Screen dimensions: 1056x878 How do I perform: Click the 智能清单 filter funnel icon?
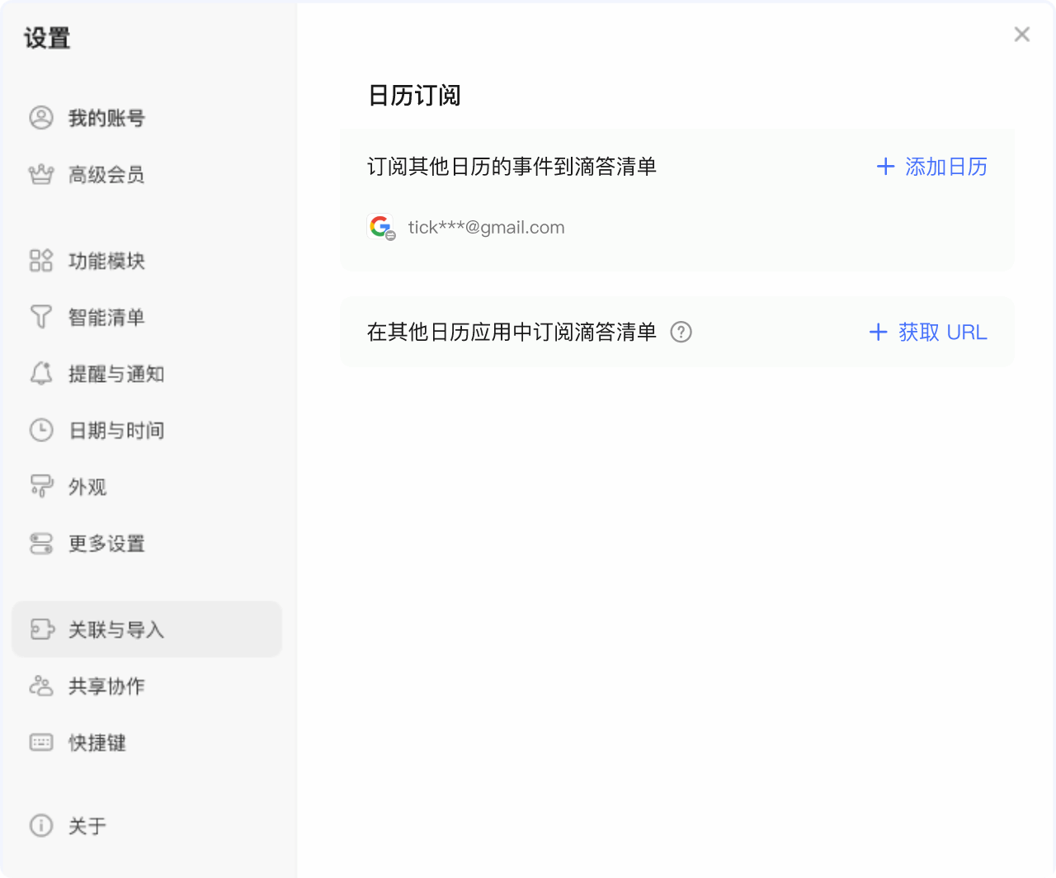pyautogui.click(x=41, y=317)
